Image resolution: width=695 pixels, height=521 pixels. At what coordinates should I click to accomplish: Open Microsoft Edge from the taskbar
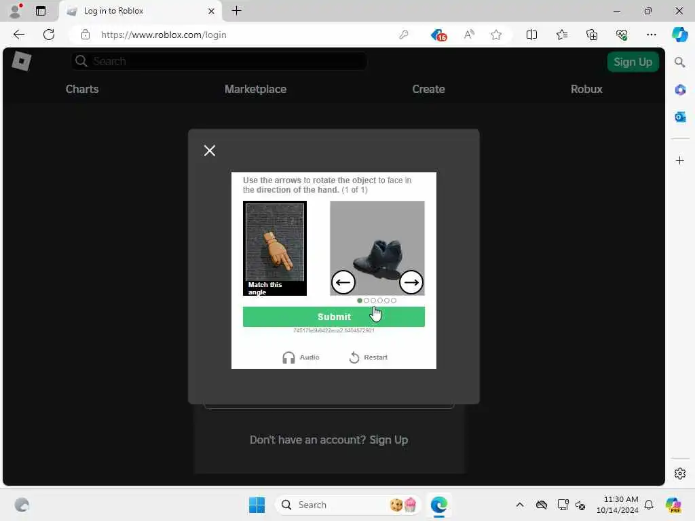(x=439, y=505)
